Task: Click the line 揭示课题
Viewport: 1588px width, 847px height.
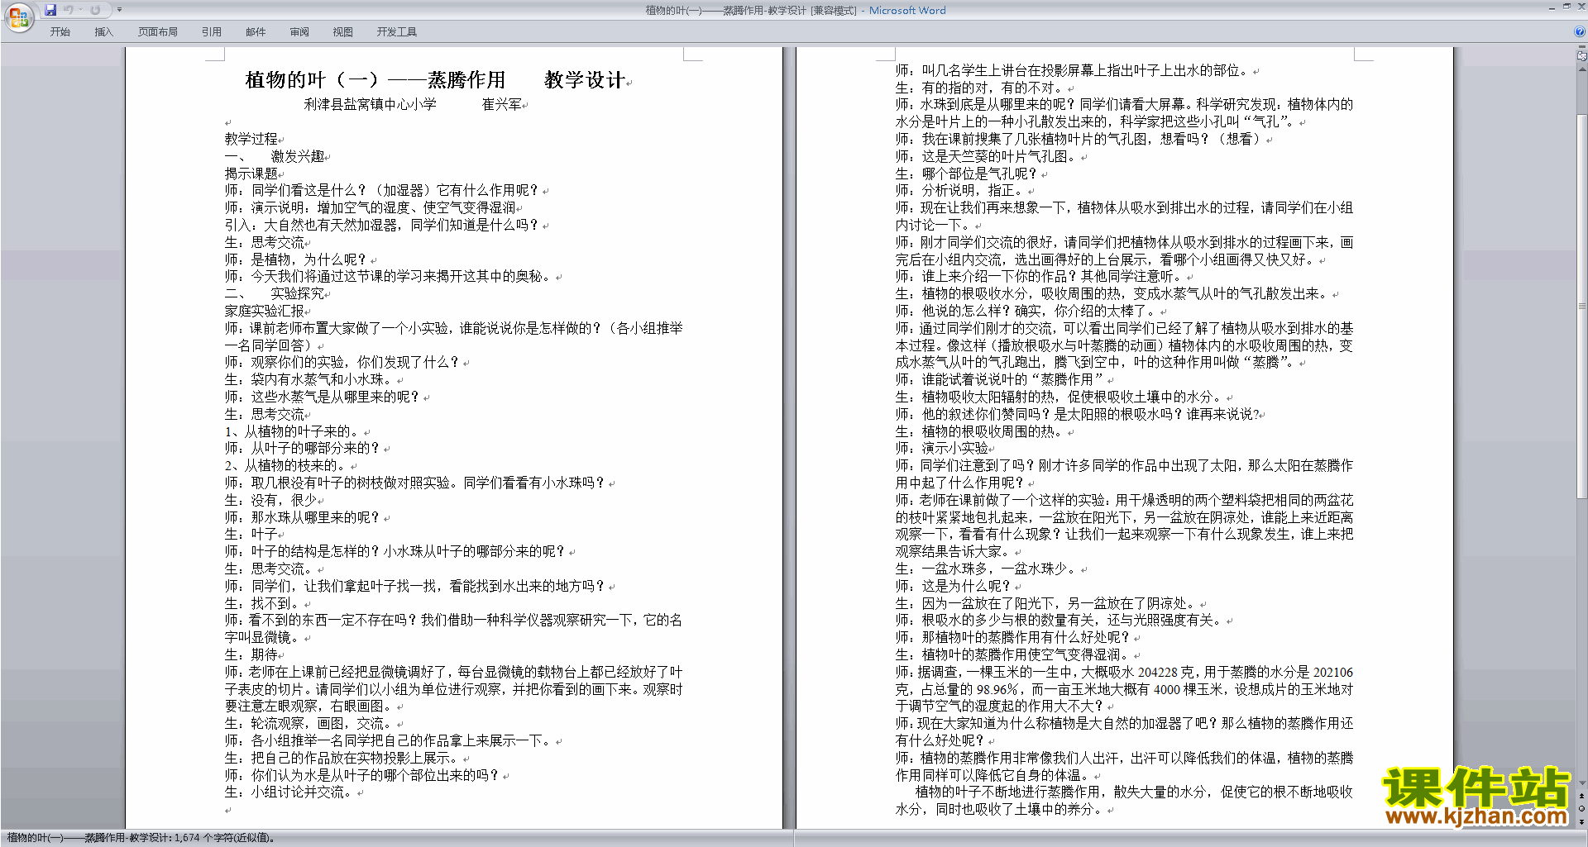Action: [x=251, y=174]
